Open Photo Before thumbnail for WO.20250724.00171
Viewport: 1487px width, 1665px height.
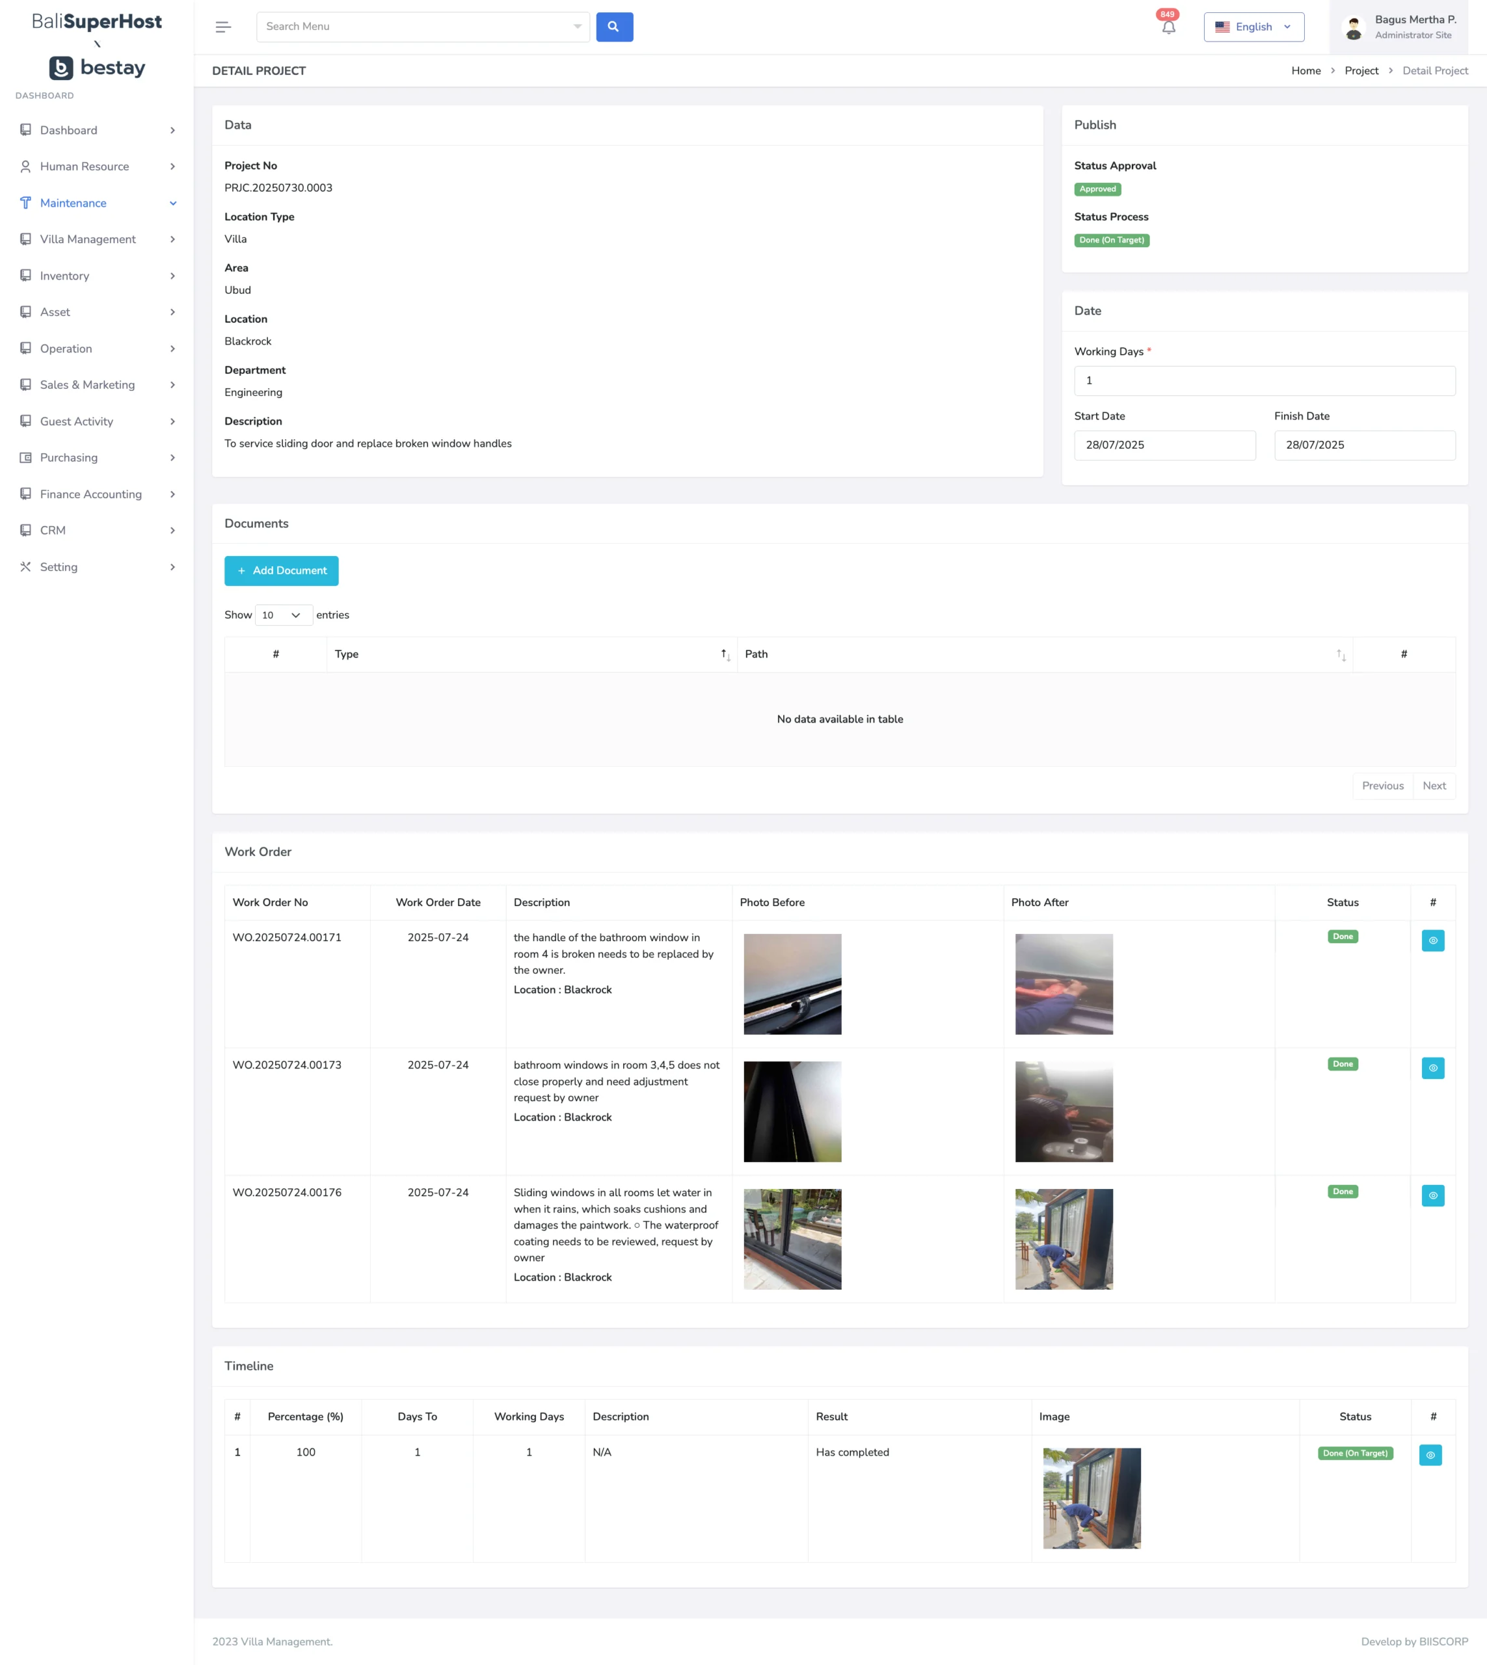pyautogui.click(x=792, y=983)
